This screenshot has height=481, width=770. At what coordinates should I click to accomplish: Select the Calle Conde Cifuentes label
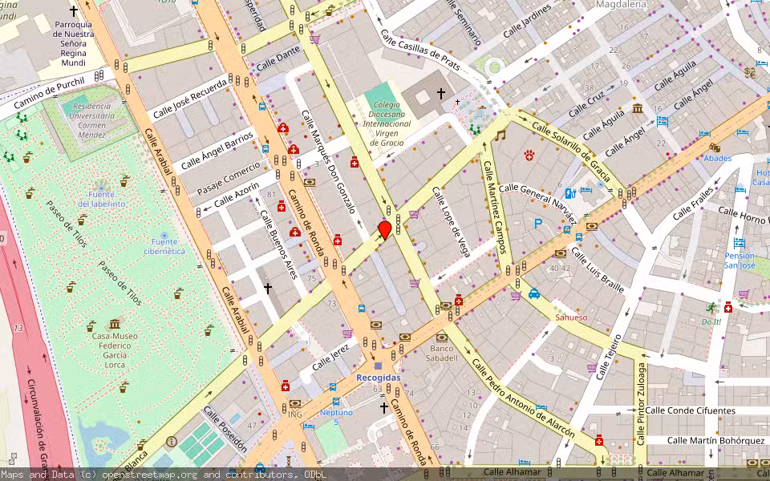[x=690, y=410]
